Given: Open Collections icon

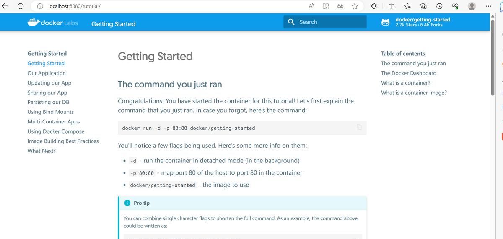Looking at the screenshot, I should point(423,6).
